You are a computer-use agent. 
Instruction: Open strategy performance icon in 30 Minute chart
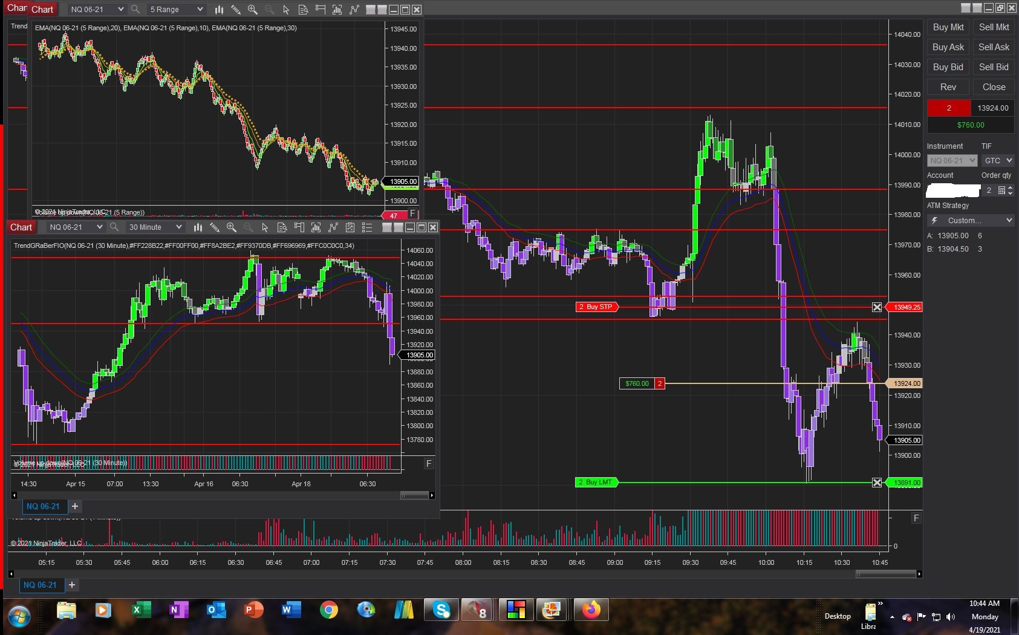coord(350,227)
